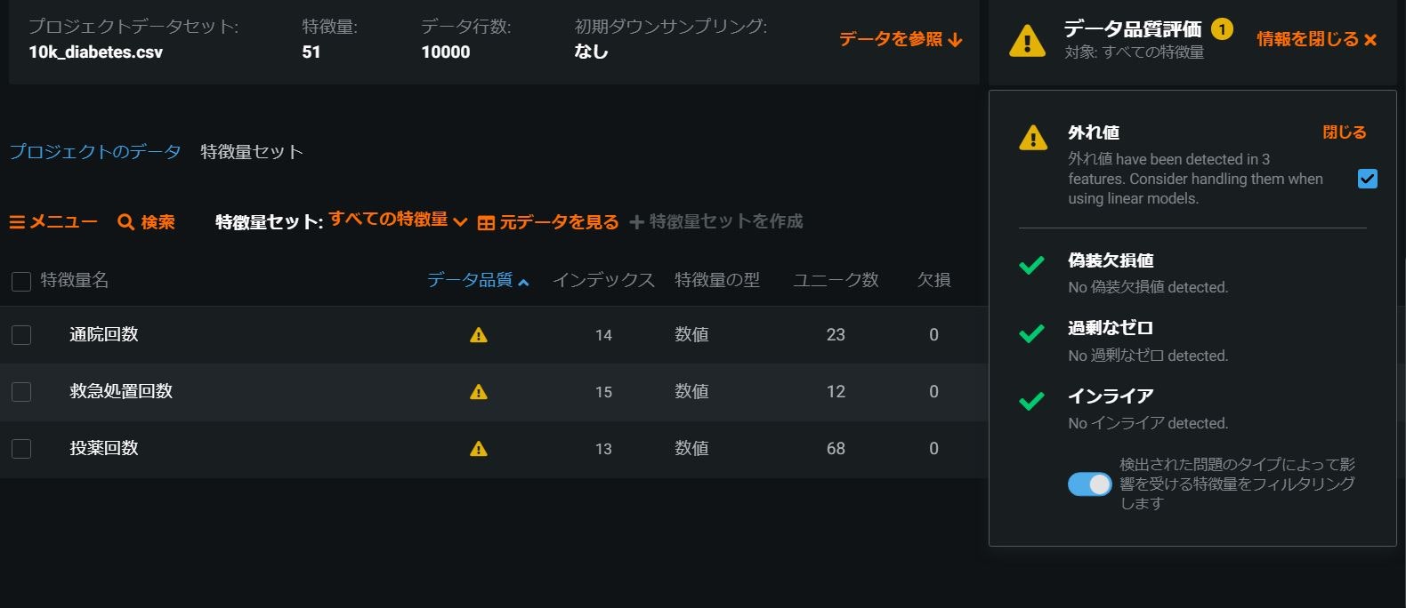Image resolution: width=1406 pixels, height=608 pixels.
Task: Click the arrow beside データを参照
Action: [x=957, y=41]
